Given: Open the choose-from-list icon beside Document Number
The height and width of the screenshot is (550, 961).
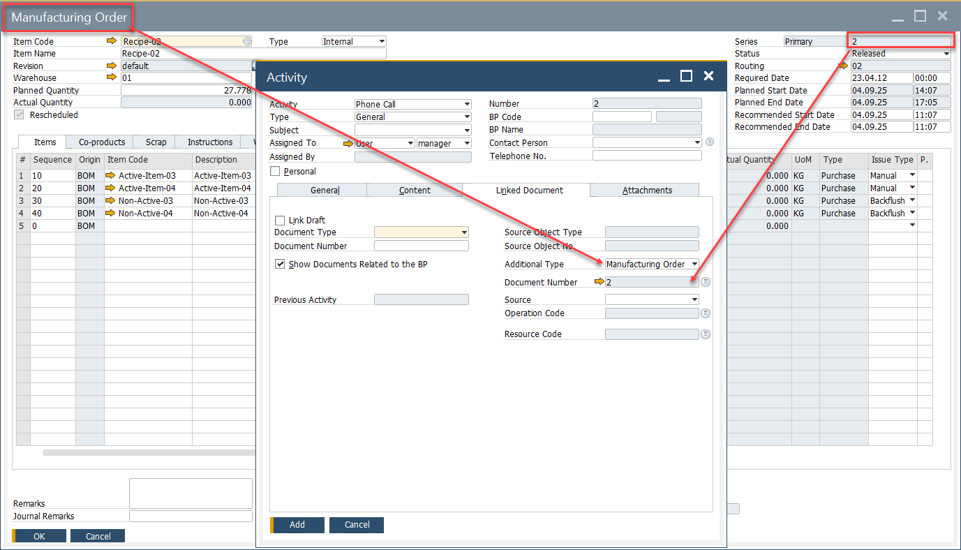Looking at the screenshot, I should click(x=705, y=281).
